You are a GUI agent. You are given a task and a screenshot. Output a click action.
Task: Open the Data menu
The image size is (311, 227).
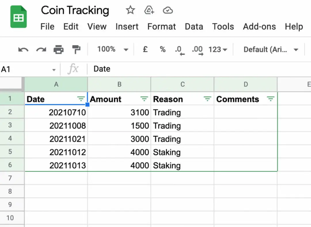pos(194,27)
